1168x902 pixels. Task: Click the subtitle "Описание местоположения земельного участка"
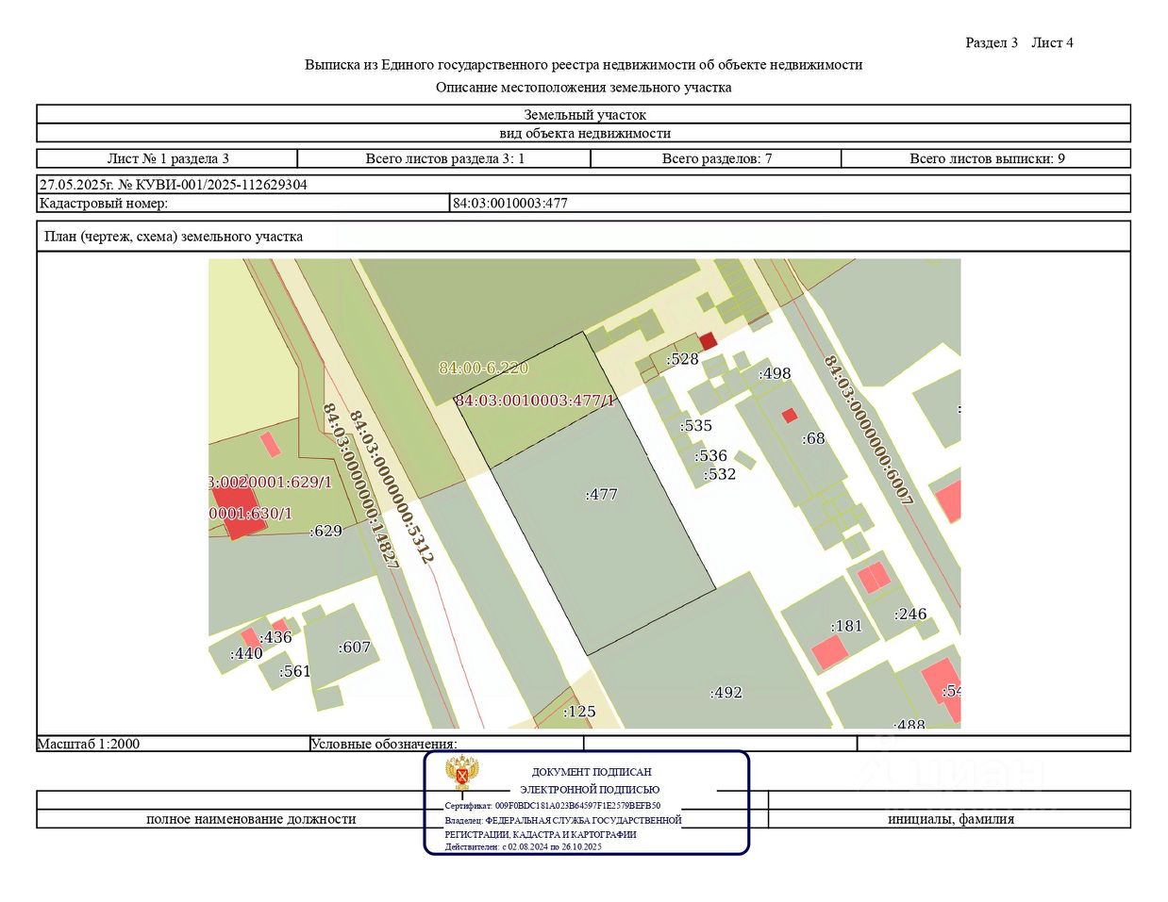point(583,88)
